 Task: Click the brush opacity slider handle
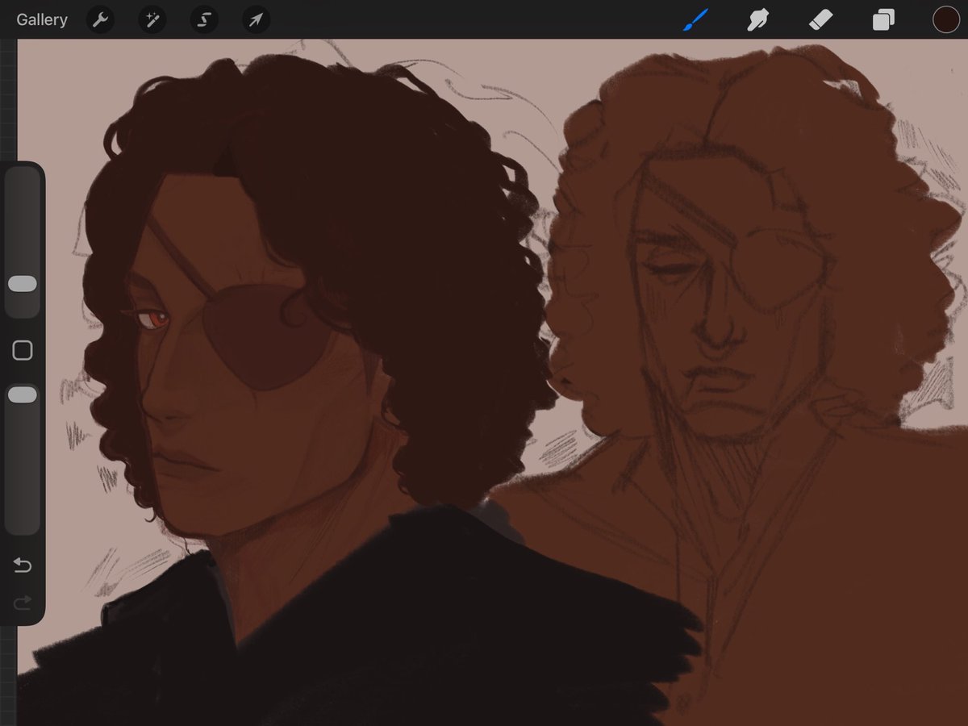(23, 394)
